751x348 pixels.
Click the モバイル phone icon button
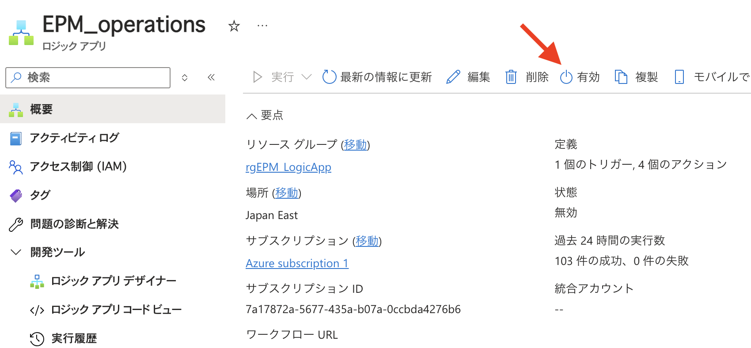[679, 77]
